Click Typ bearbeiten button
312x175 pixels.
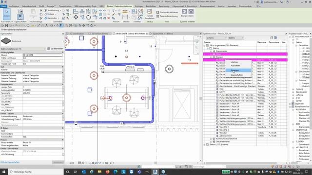55,49
